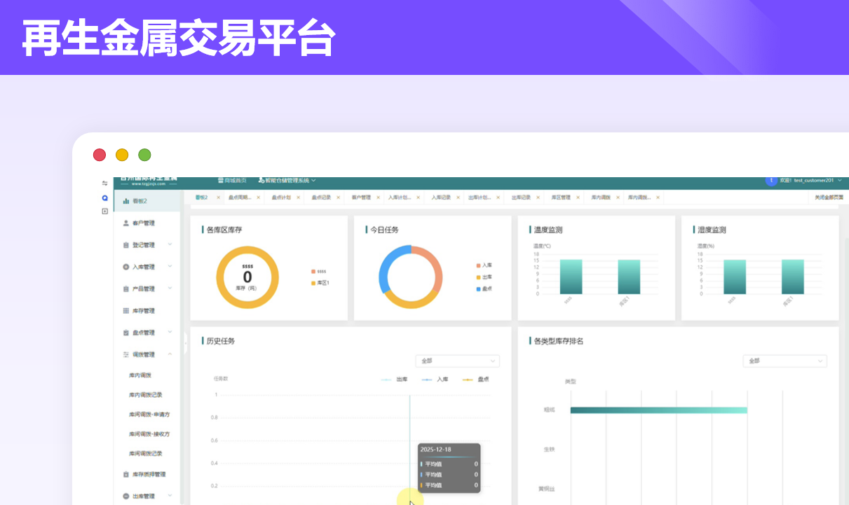Image resolution: width=849 pixels, height=505 pixels.
Task: Close the 盘点记录 tab
Action: 339,198
